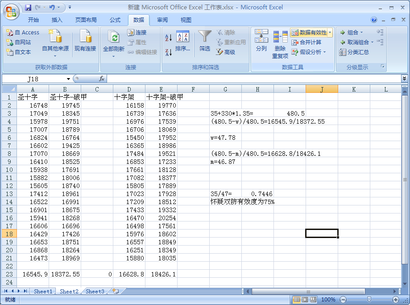
Task: Open Data Validation dropdown arrow
Action: [x=330, y=33]
